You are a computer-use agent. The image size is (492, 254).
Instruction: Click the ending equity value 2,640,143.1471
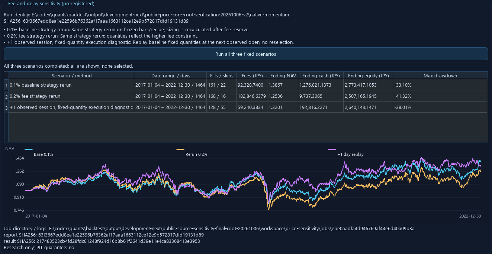click(x=368, y=107)
